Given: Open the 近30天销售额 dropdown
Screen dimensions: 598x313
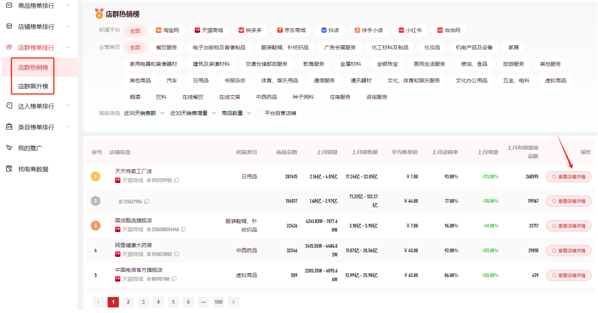Looking at the screenshot, I should (144, 113).
